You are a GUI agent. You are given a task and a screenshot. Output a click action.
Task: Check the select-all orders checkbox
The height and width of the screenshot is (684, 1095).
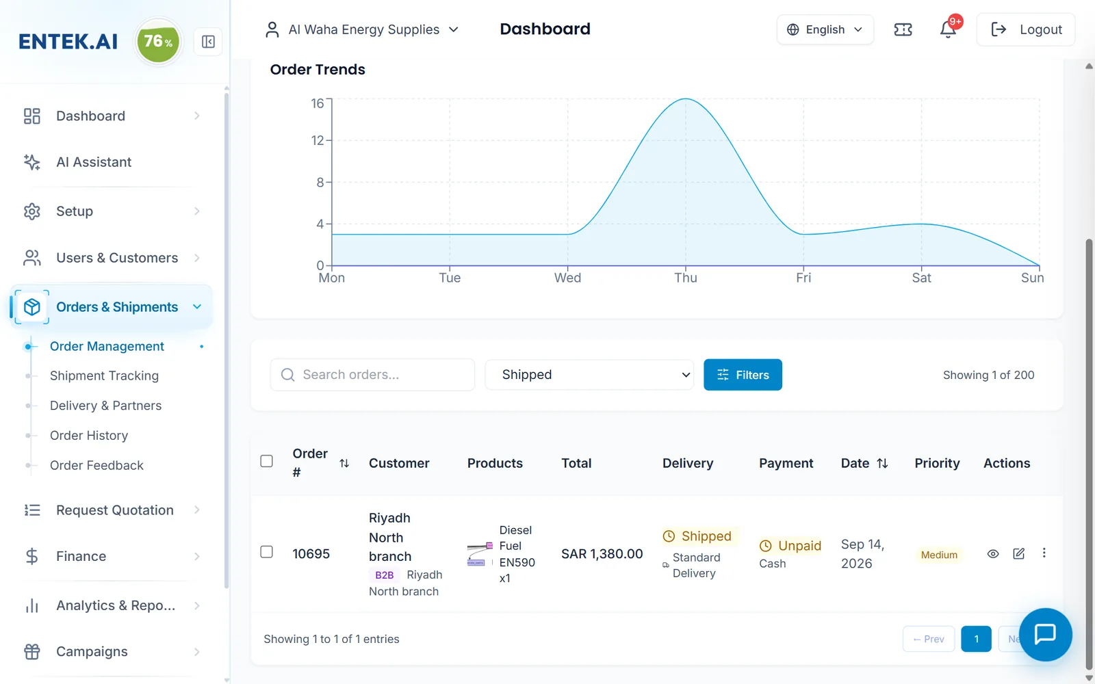(x=267, y=461)
